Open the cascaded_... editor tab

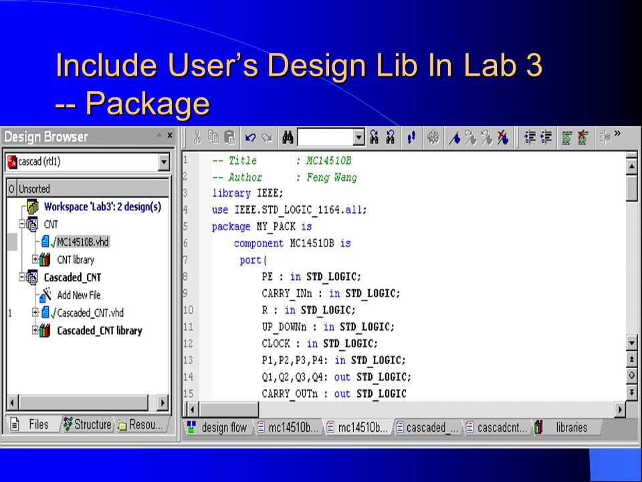[x=428, y=428]
